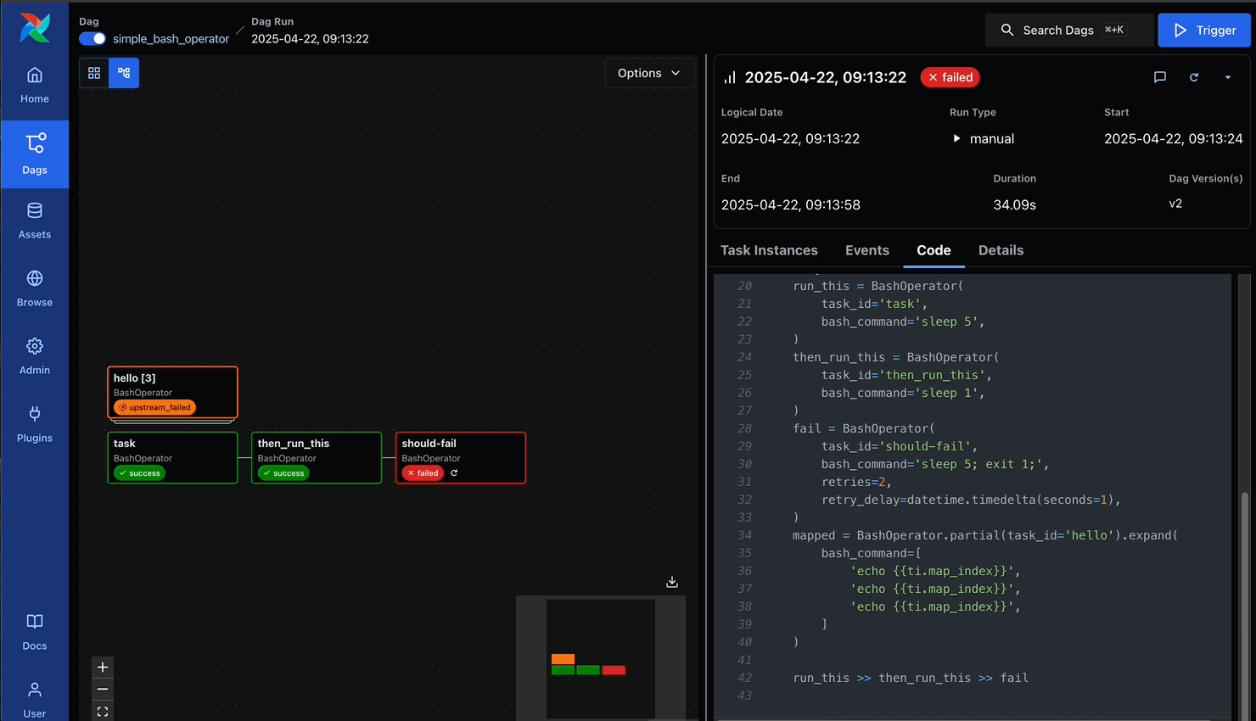Toggle the simple_bash_operator Dag pause switch
1256x721 pixels.
pos(93,39)
